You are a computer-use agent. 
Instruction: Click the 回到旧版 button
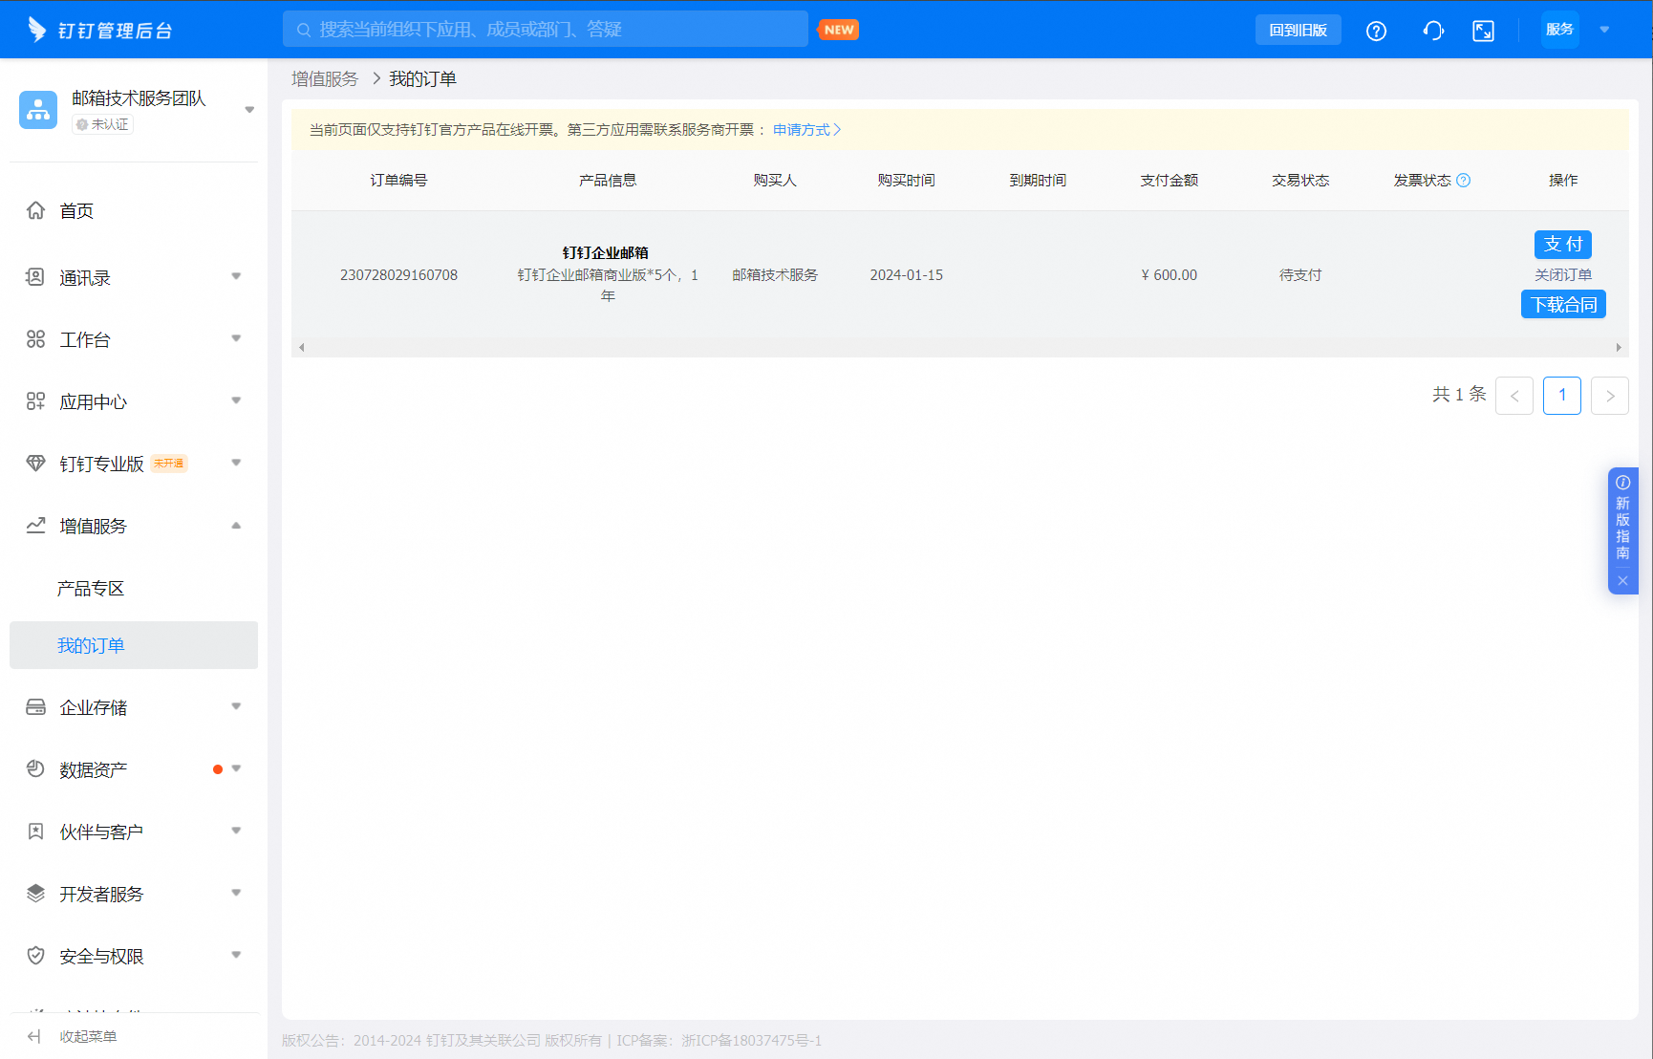pos(1298,30)
